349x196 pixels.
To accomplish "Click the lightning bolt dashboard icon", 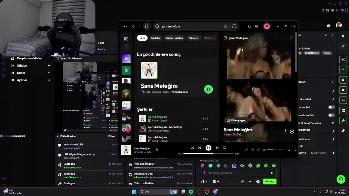I will point(343,70).
